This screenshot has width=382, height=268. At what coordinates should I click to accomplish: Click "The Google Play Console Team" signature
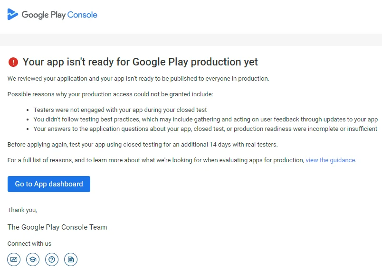pos(57,227)
